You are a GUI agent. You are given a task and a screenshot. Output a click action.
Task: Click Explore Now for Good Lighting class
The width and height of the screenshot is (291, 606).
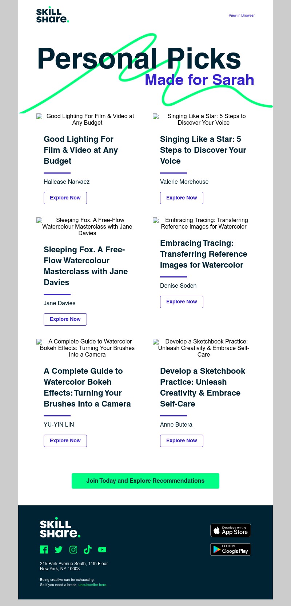point(65,198)
